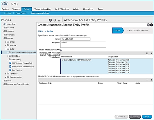The width and height of the screenshot is (154, 120).
Task: Collapse the Global tree node
Action: coord(6,49)
